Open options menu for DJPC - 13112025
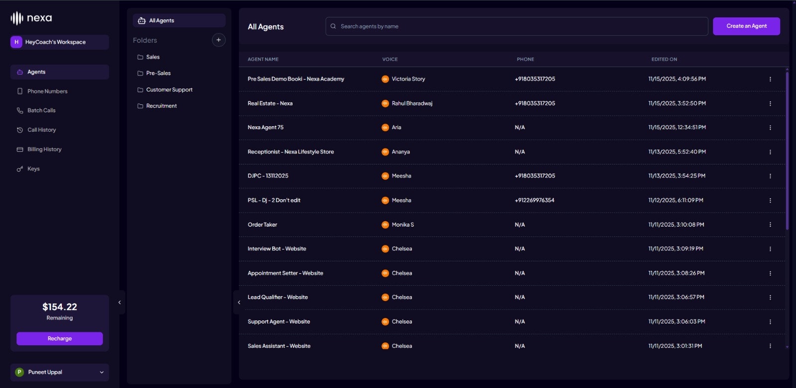Image resolution: width=796 pixels, height=388 pixels. pyautogui.click(x=770, y=176)
